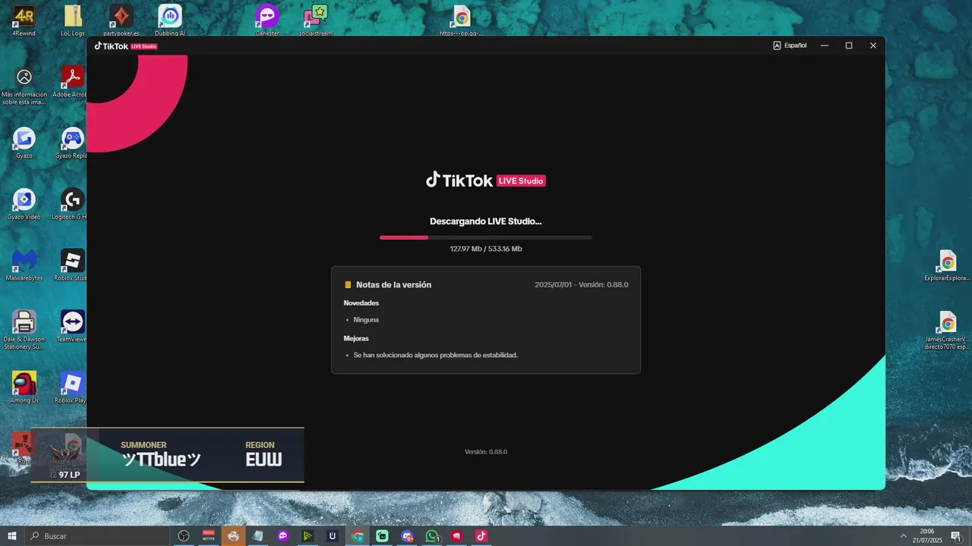Open JamesCrasherV directo7070 file on desktop
This screenshot has height=546, width=972.
pos(948,330)
